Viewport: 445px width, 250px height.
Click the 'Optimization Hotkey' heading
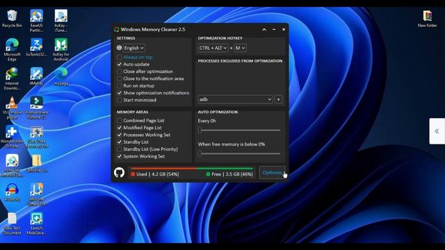pos(220,38)
